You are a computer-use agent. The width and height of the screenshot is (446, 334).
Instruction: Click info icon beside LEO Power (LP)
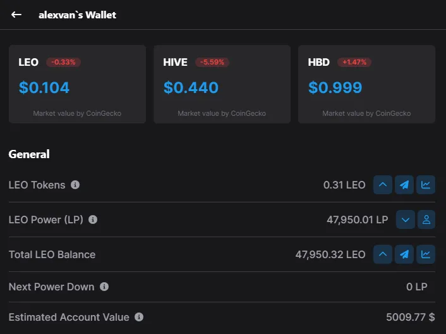[x=93, y=220]
